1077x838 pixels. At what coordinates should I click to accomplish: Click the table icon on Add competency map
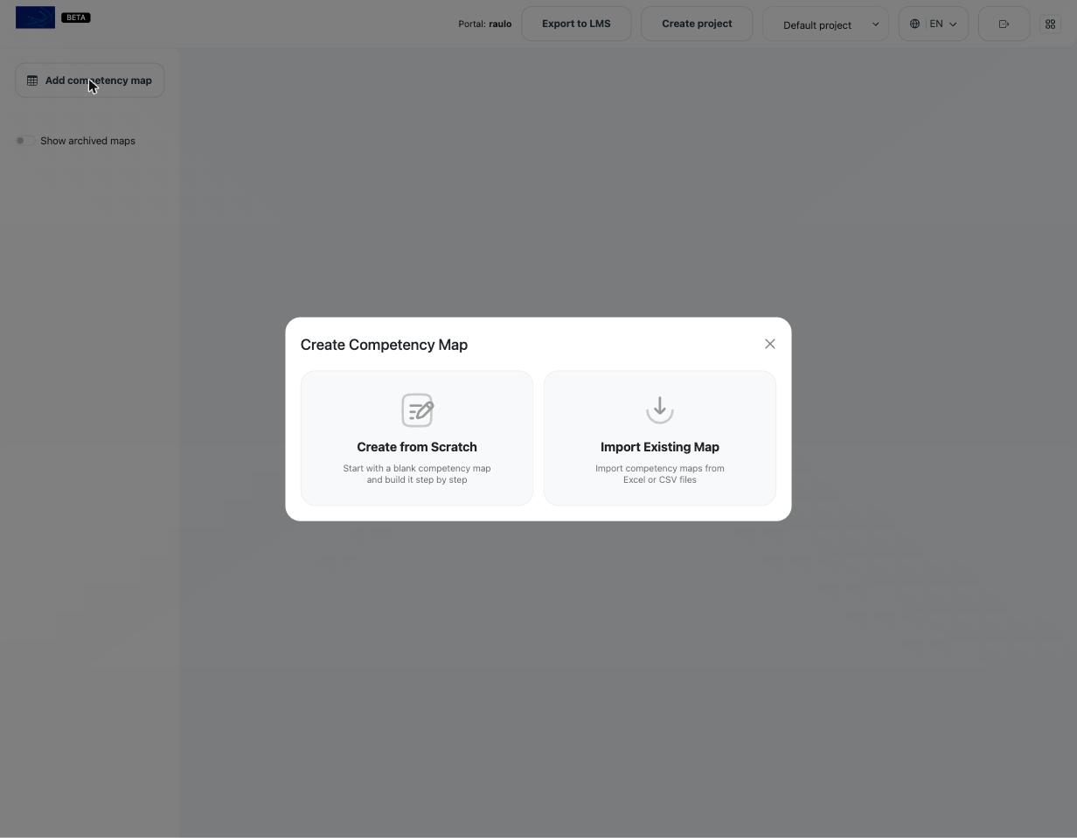[32, 80]
